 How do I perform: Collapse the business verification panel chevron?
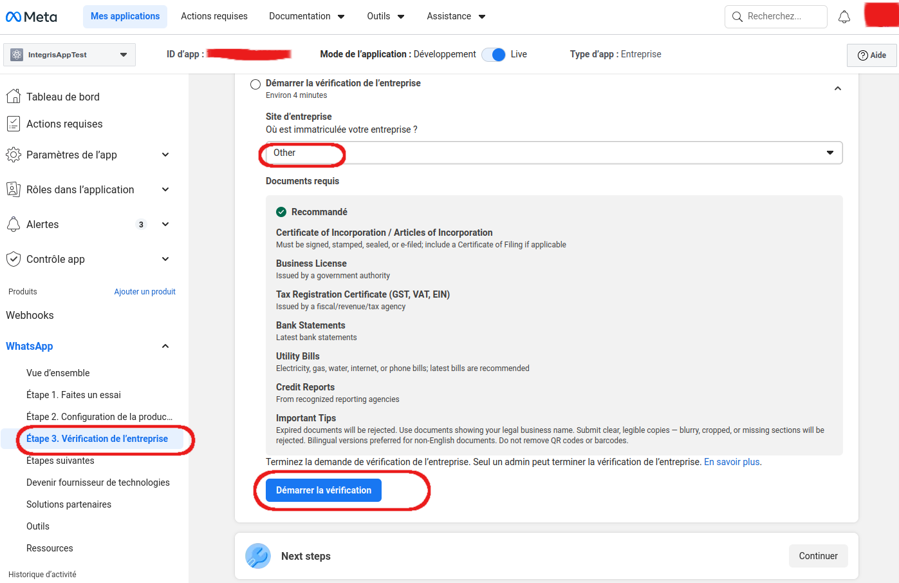coord(838,89)
